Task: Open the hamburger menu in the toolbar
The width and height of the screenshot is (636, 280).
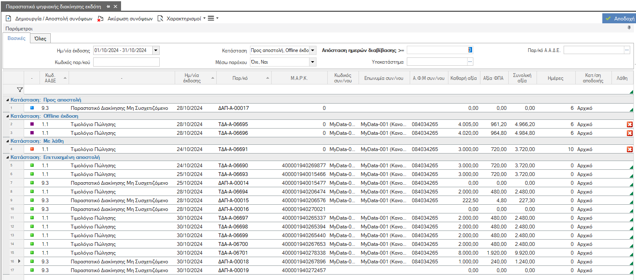Action: coord(213,18)
